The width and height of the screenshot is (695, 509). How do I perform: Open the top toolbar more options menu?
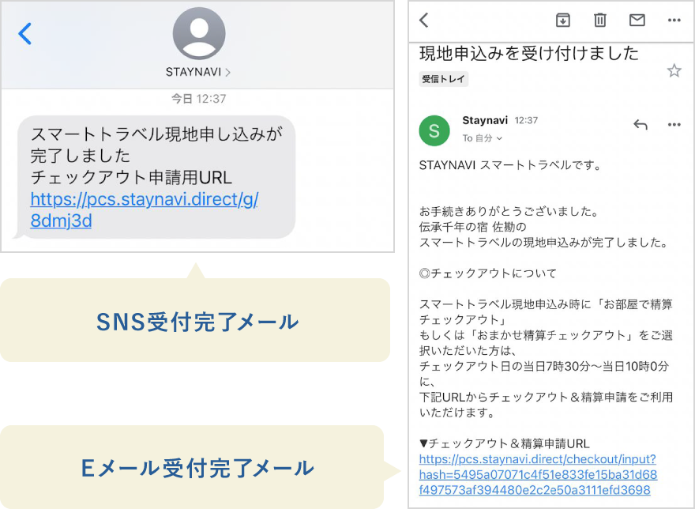pyautogui.click(x=674, y=20)
